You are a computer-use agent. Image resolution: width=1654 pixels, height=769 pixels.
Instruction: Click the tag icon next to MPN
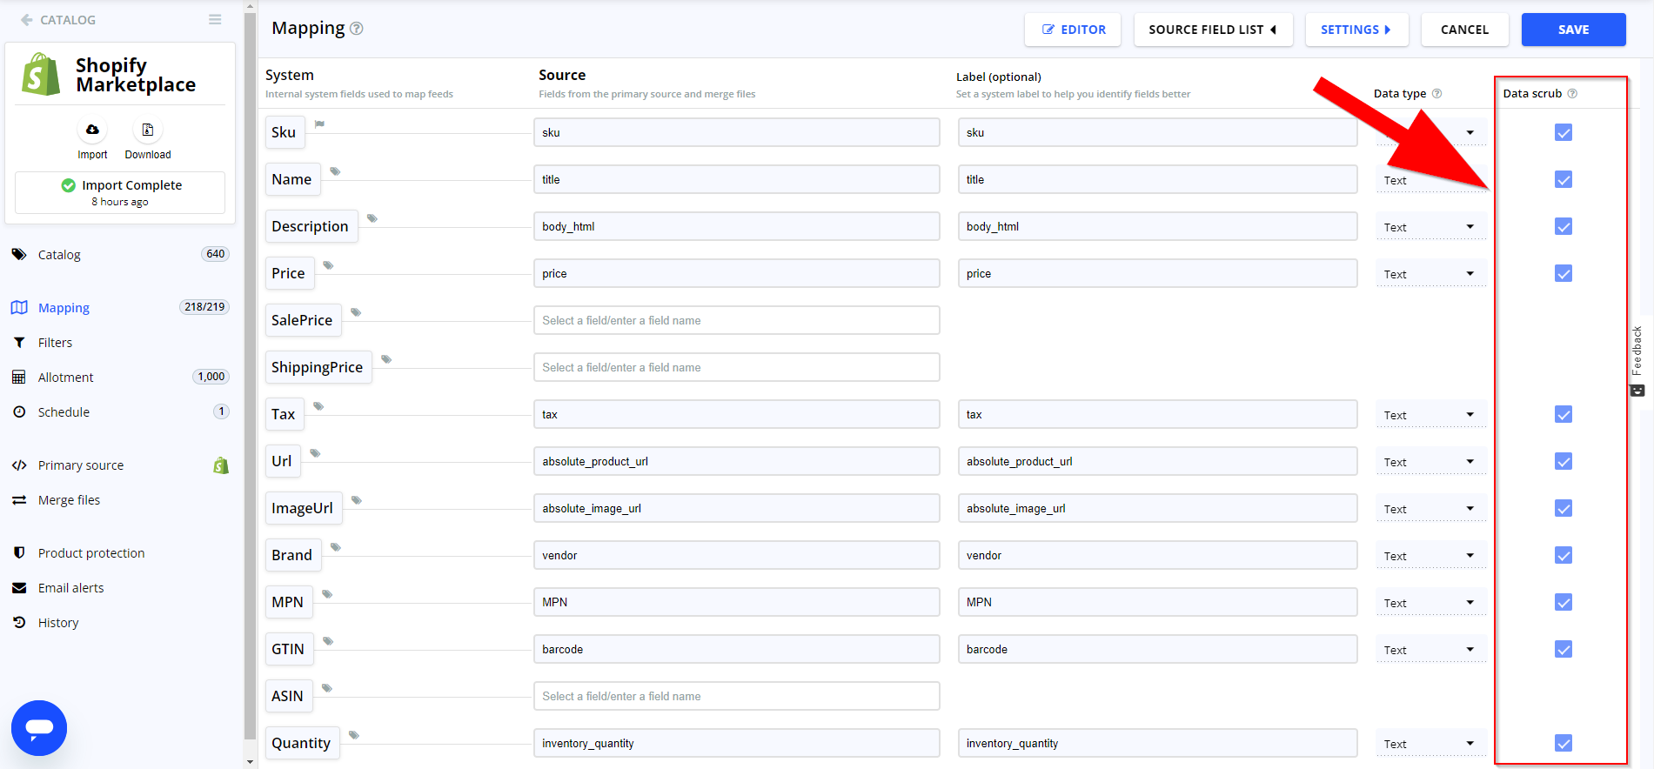tap(327, 594)
